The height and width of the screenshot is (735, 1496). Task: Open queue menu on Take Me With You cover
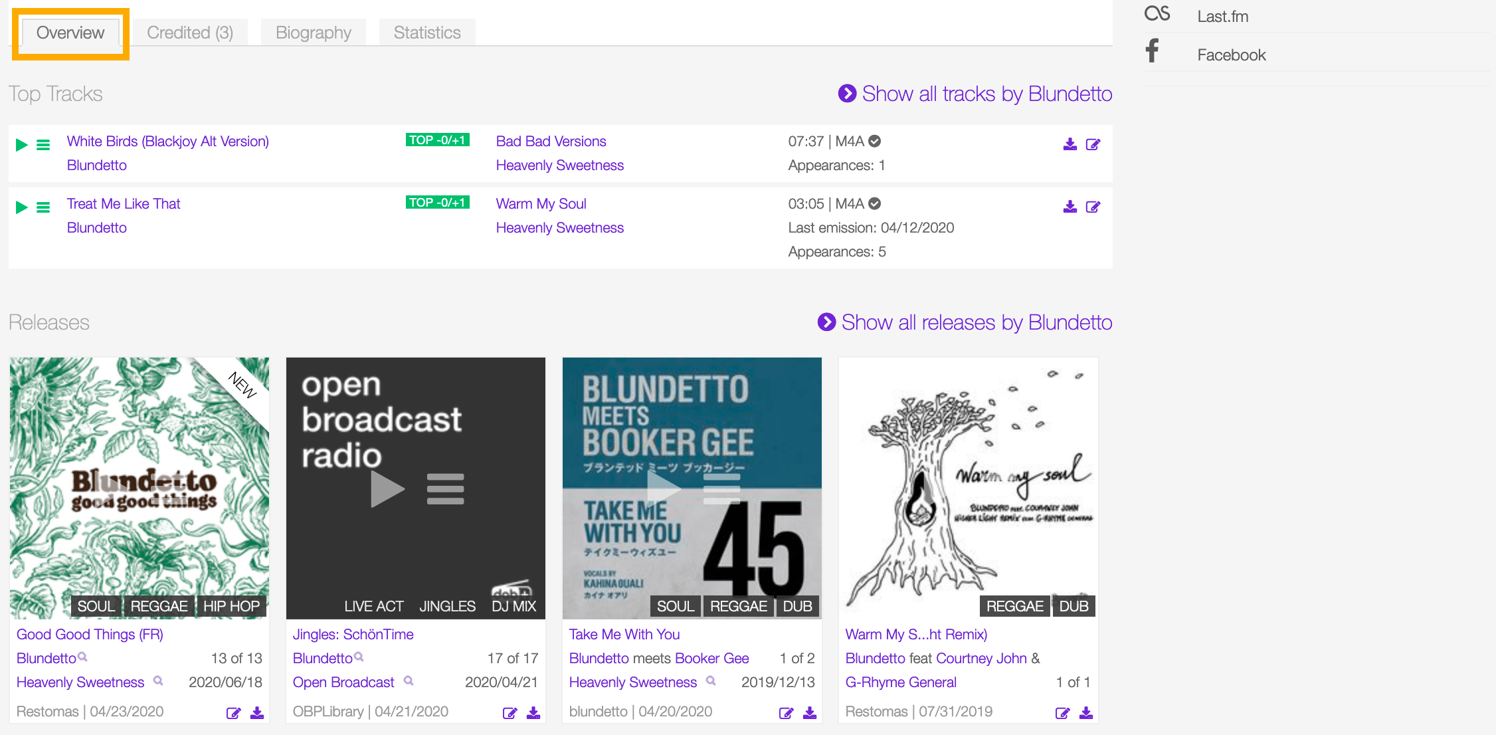point(721,489)
